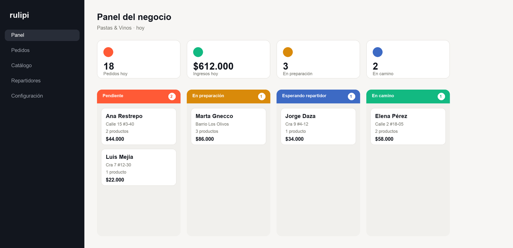Select the Esperando repartidor column header
The width and height of the screenshot is (513, 248).
click(x=318, y=96)
